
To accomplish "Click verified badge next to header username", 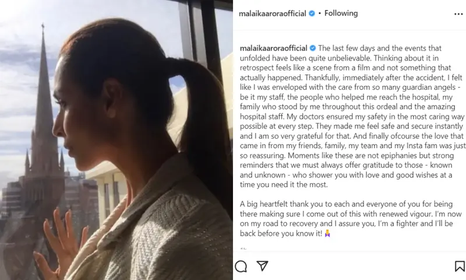I will [x=312, y=13].
